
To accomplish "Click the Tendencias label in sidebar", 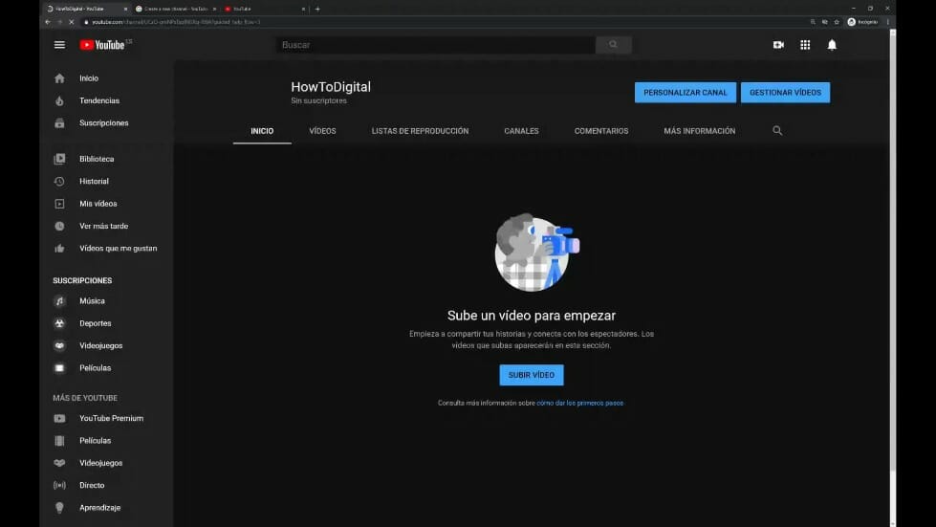I will tap(99, 100).
